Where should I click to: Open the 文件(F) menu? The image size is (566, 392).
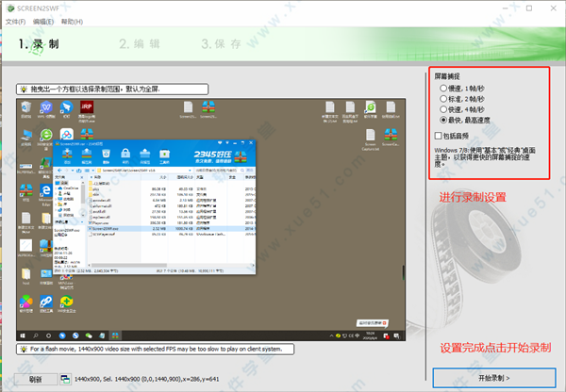16,20
